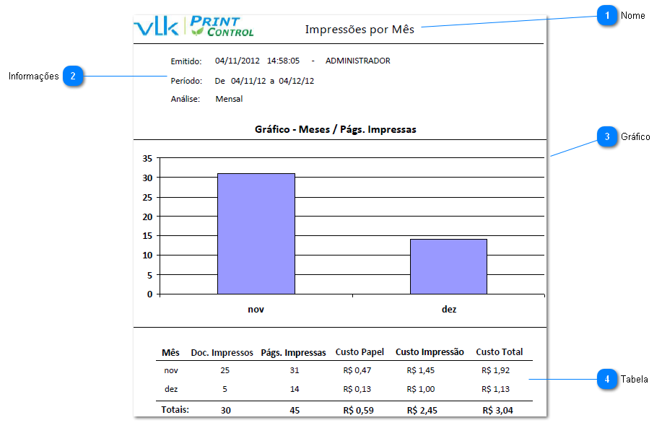This screenshot has height=428, width=662.
Task: Click the Período label
Action: click(x=186, y=81)
